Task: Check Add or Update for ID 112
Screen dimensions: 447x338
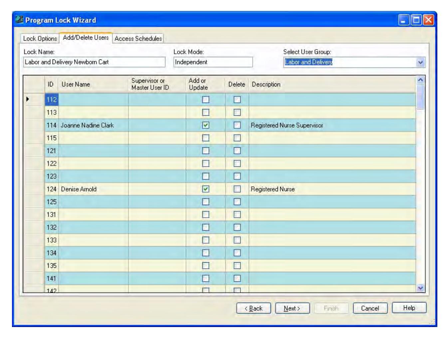Action: coord(206,100)
